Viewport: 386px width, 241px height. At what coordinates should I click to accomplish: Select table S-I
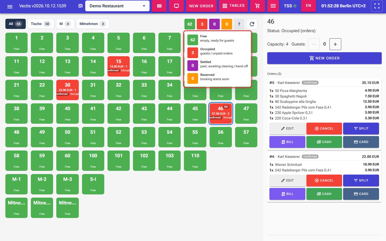[x=93, y=184]
